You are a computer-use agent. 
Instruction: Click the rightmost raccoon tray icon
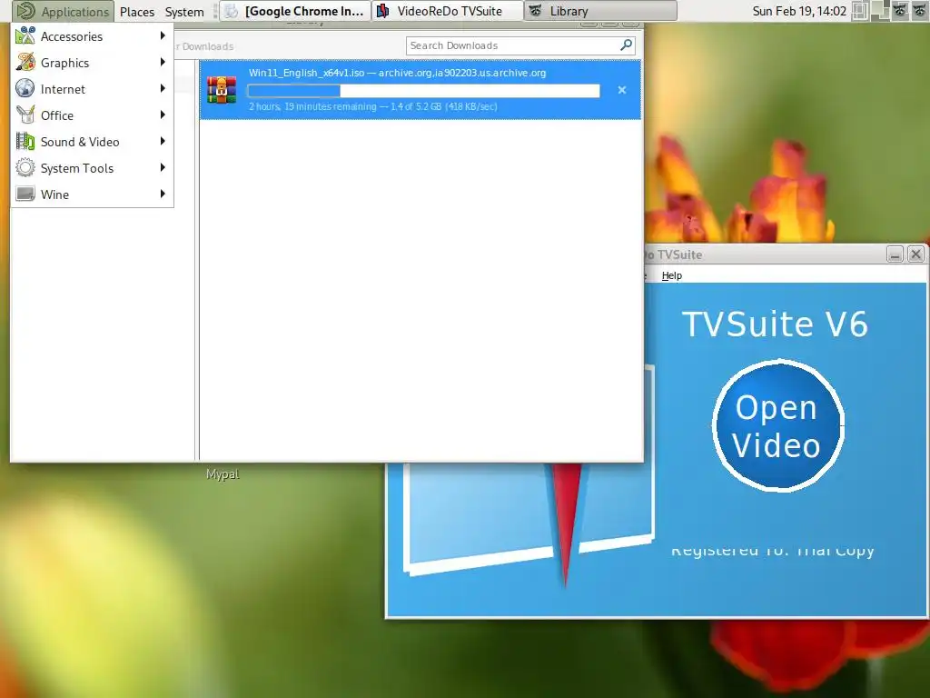(x=920, y=11)
